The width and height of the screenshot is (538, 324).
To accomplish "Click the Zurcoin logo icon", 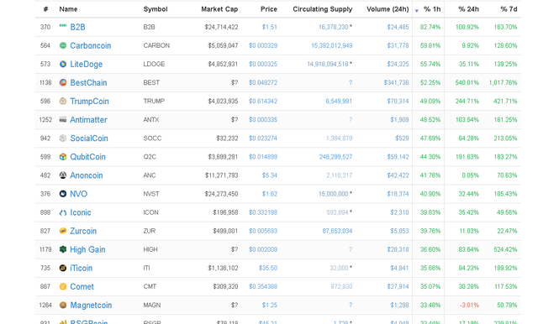I will point(63,231).
